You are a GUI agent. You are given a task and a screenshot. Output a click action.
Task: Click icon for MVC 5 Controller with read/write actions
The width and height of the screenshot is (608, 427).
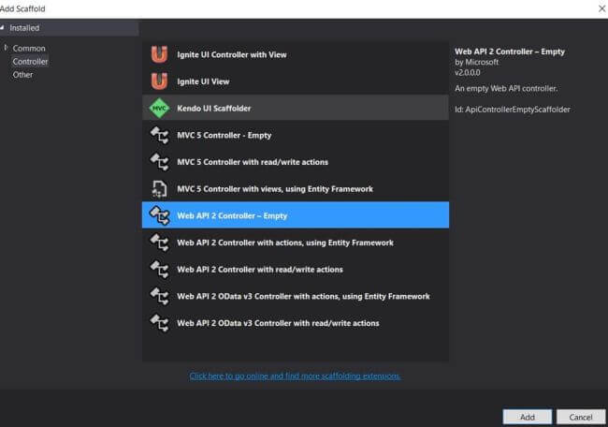point(159,162)
